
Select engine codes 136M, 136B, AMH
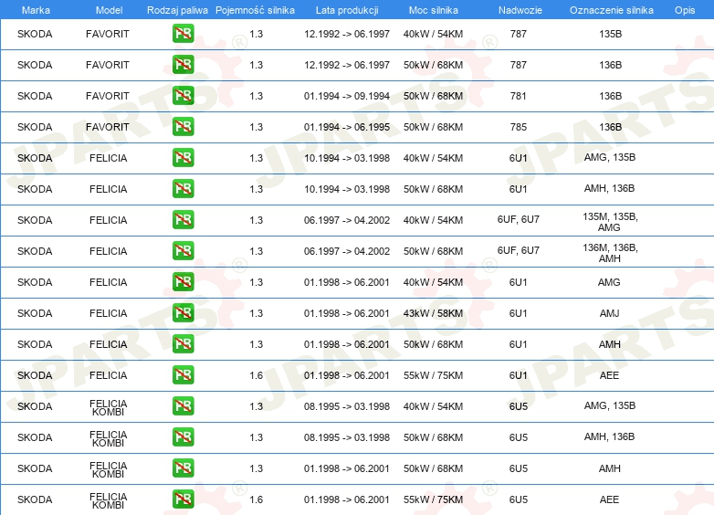[x=610, y=253]
